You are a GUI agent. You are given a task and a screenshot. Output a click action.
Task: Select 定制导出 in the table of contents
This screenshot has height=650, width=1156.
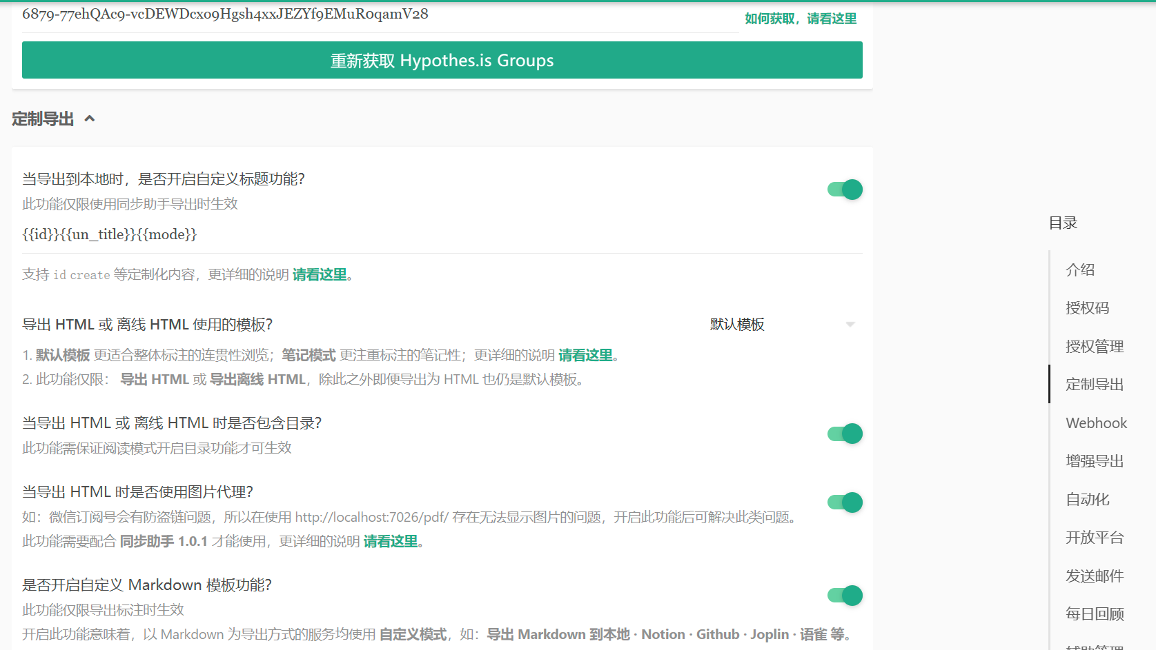pos(1095,384)
